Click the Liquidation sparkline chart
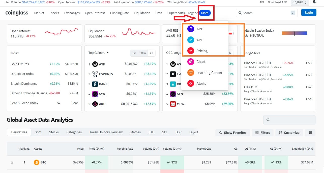The width and height of the screenshot is (324, 173). coord(139,32)
